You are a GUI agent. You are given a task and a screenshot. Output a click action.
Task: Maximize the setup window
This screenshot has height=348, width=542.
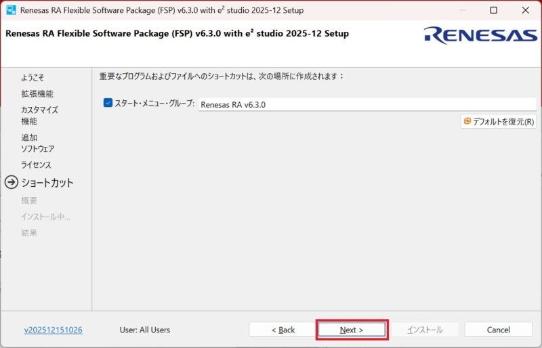pos(494,10)
